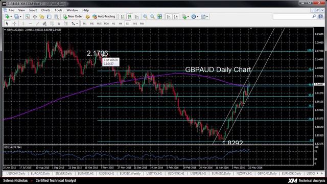Toggle chart Auto Scroll icon
This screenshot has height=184, width=327.
pyautogui.click(x=169, y=16)
